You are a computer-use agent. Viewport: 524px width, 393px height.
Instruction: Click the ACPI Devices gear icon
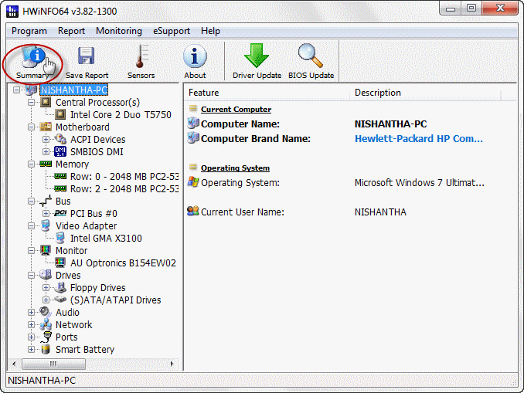60,139
